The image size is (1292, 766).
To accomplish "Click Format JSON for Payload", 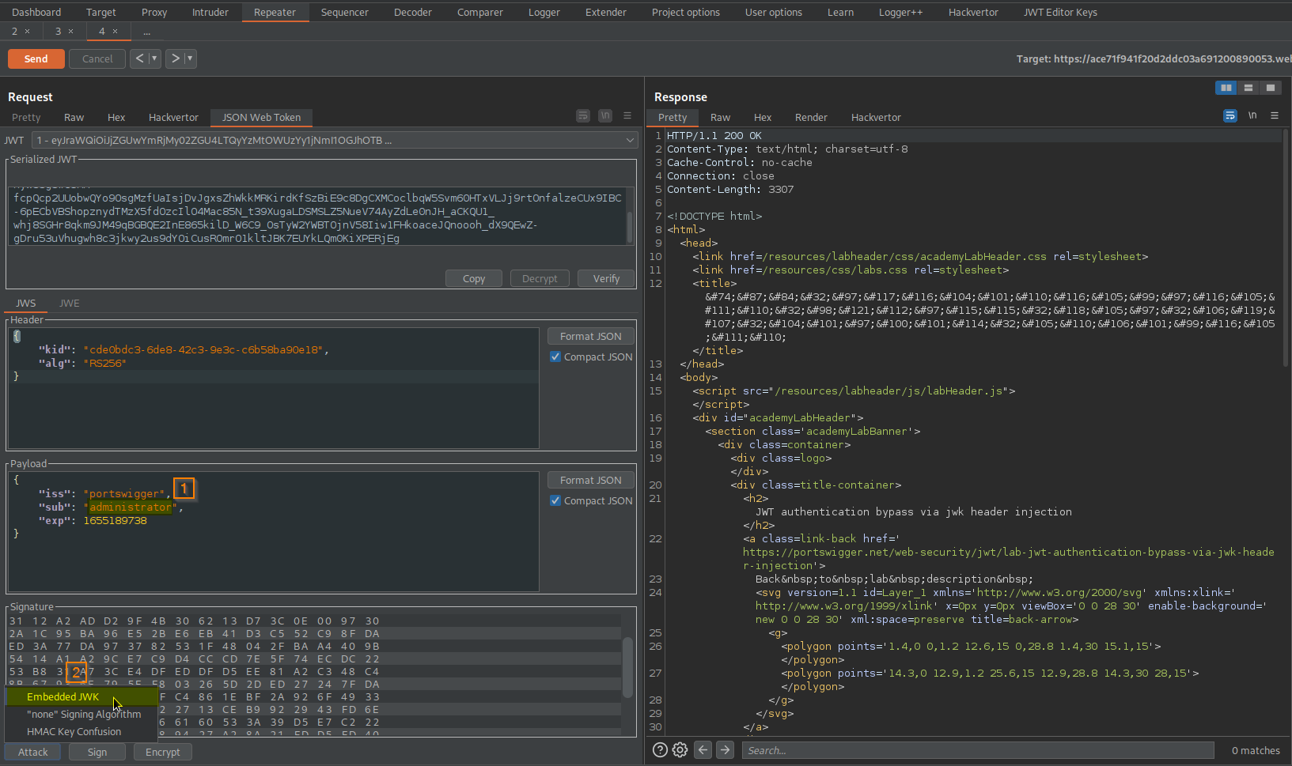I will pyautogui.click(x=591, y=481).
